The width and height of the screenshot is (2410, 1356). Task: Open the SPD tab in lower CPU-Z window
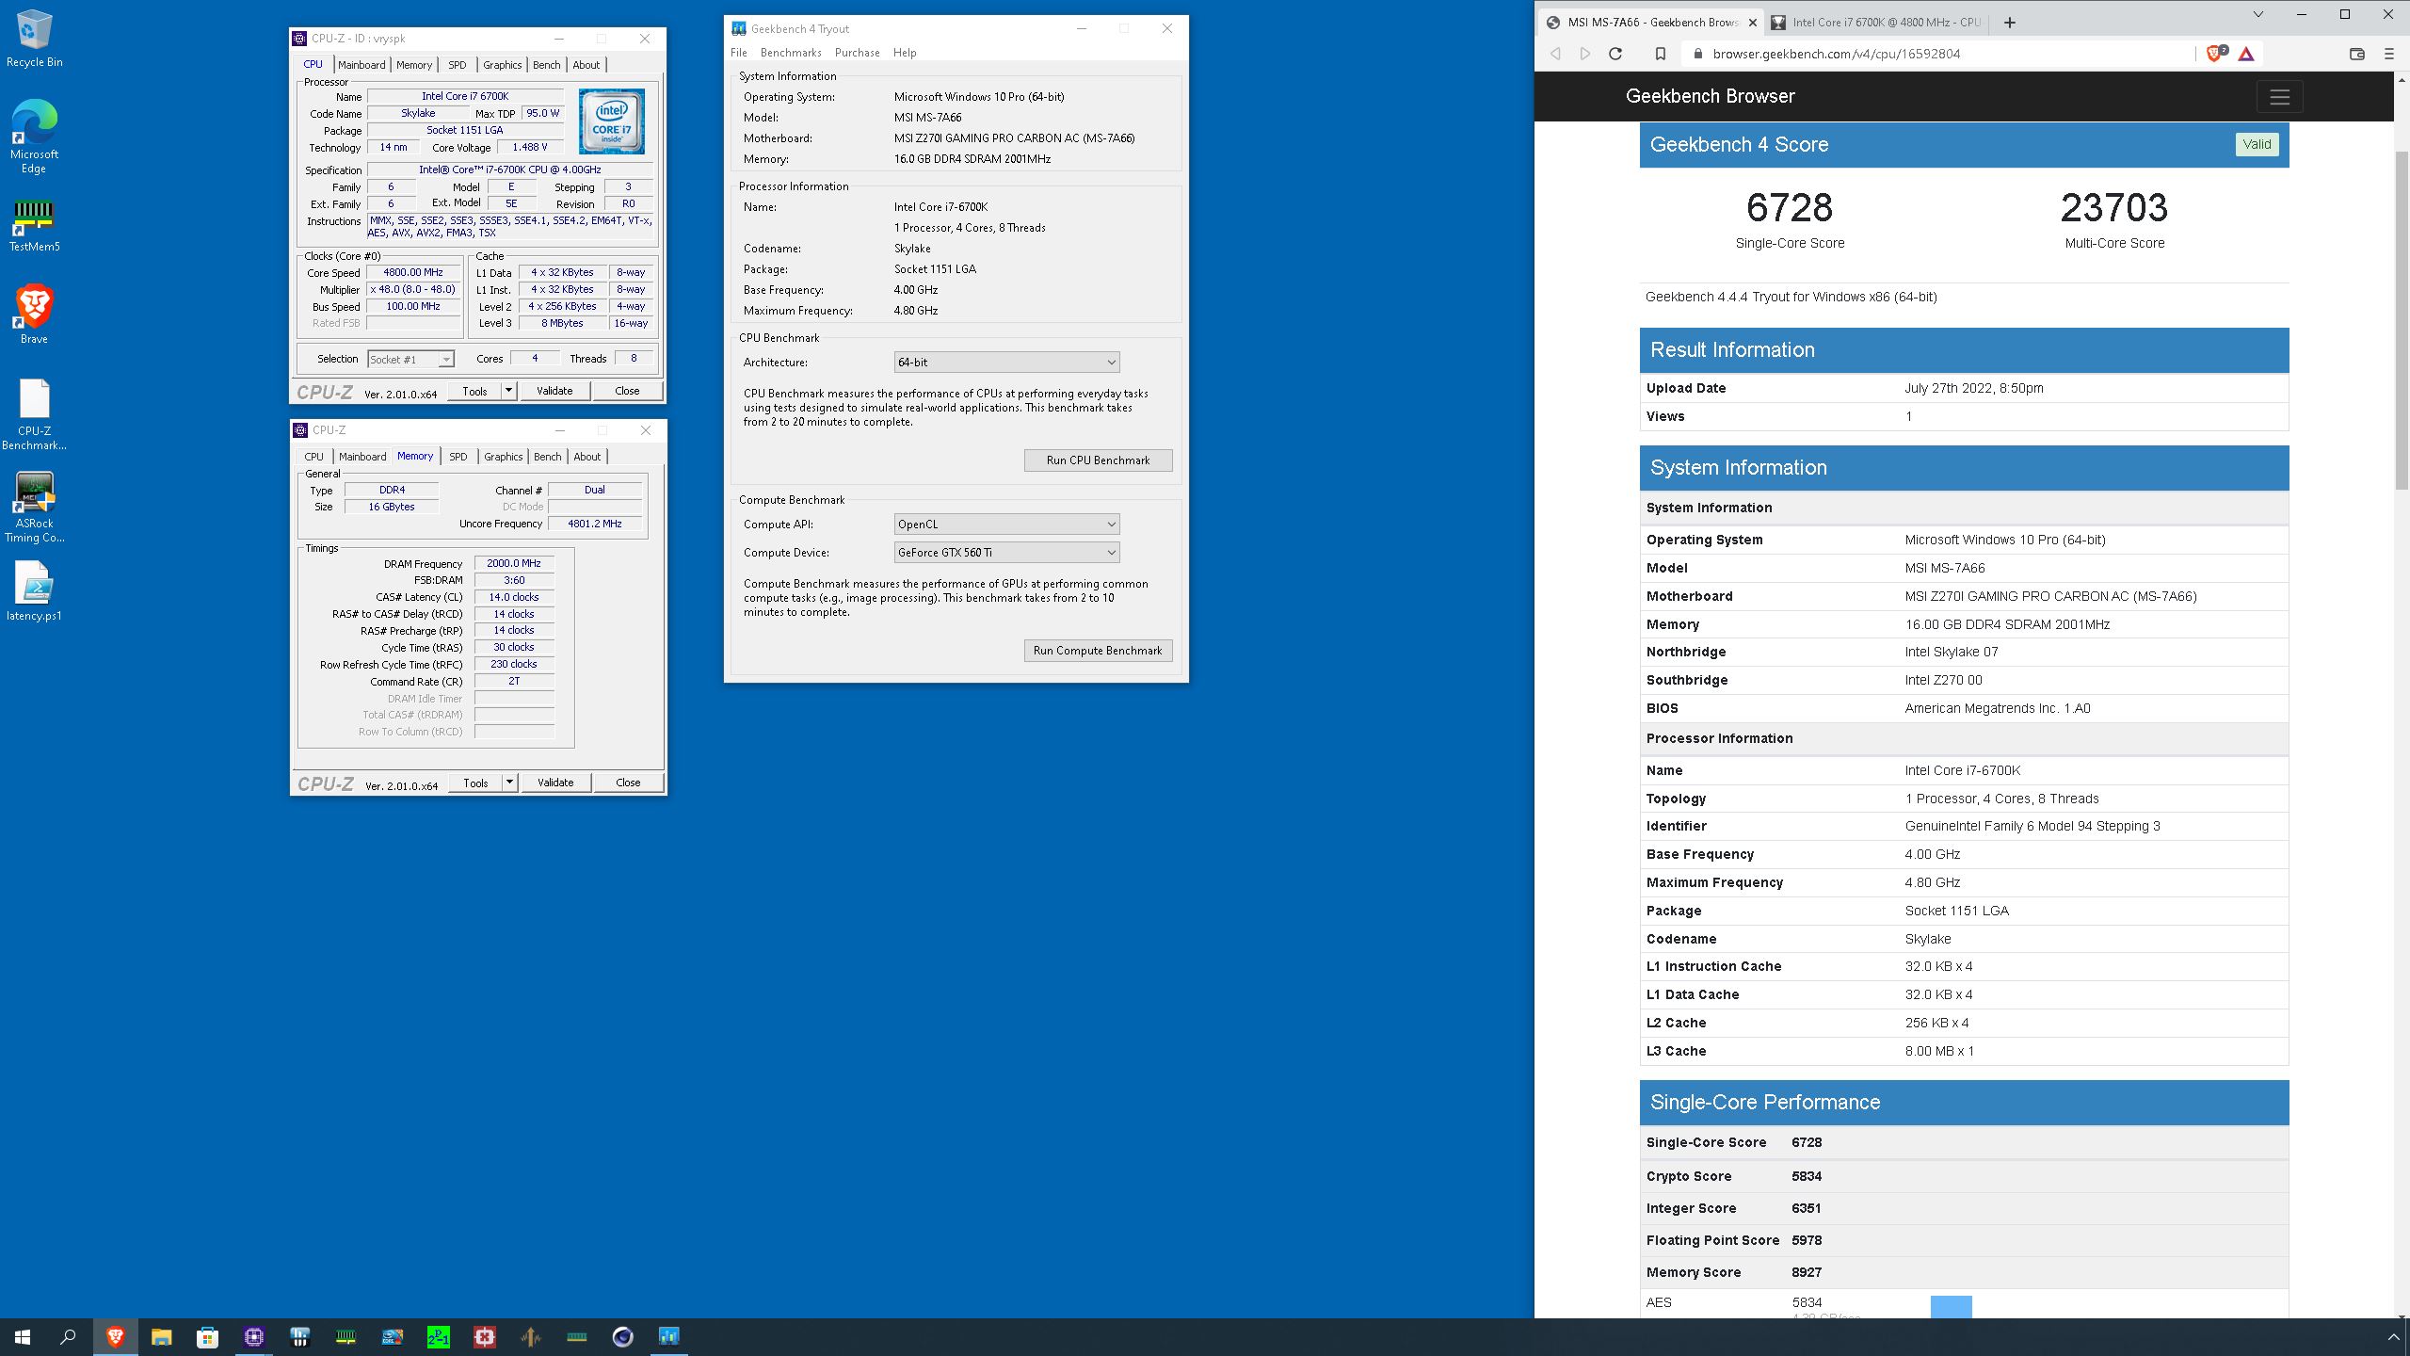[458, 457]
